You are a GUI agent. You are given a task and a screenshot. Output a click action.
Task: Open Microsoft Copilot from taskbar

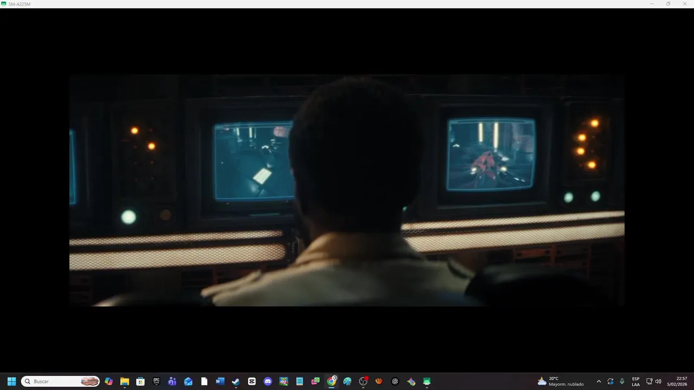[x=109, y=381]
